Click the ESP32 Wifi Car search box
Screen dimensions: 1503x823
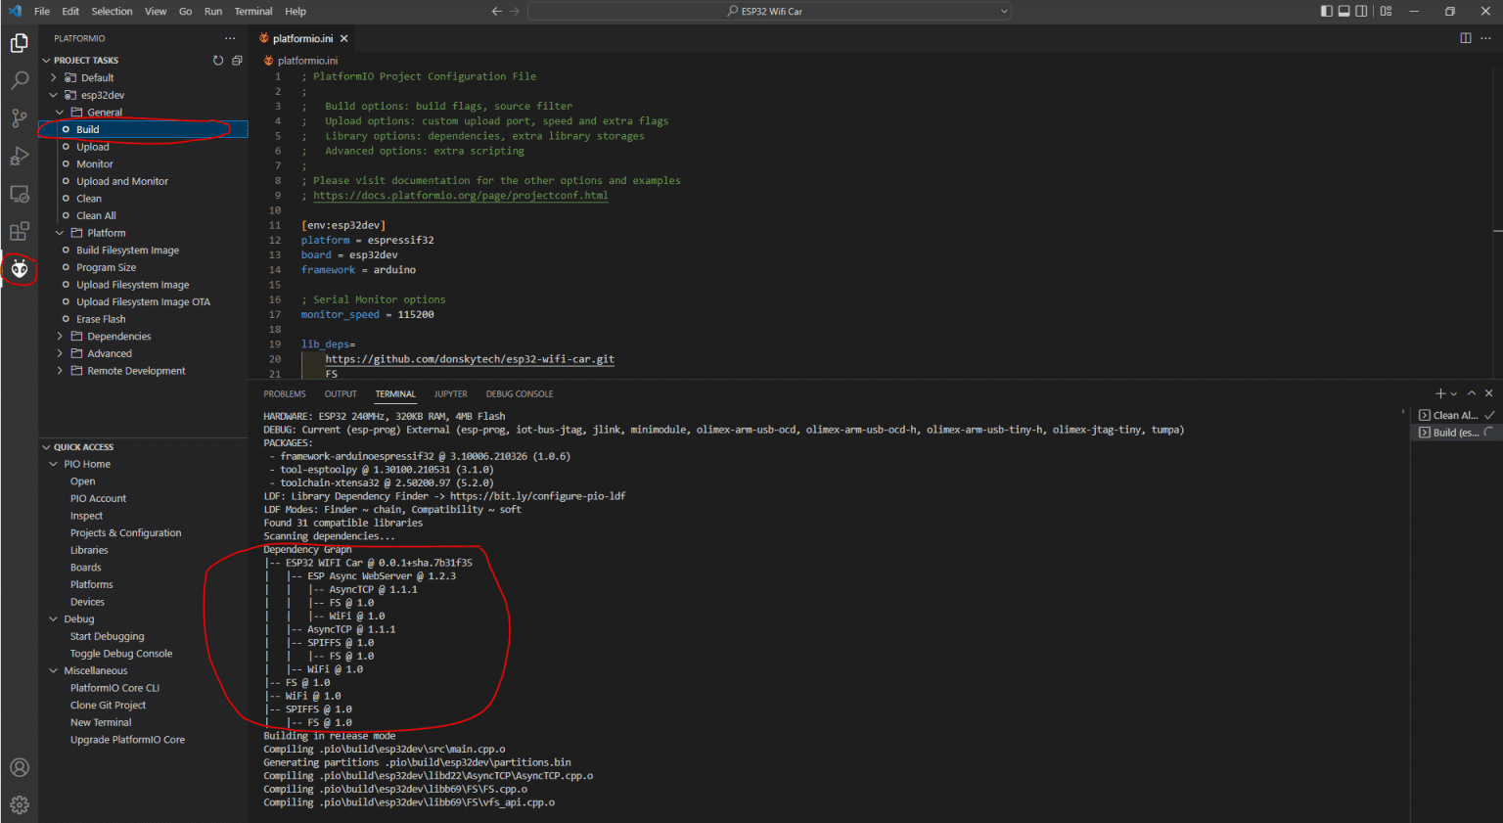769,12
